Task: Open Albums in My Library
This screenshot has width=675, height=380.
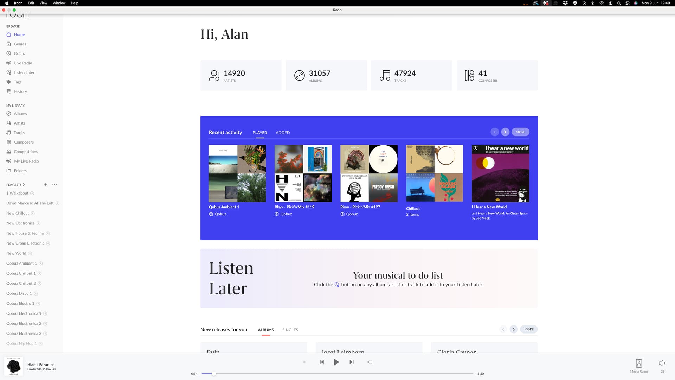Action: pos(17,114)
